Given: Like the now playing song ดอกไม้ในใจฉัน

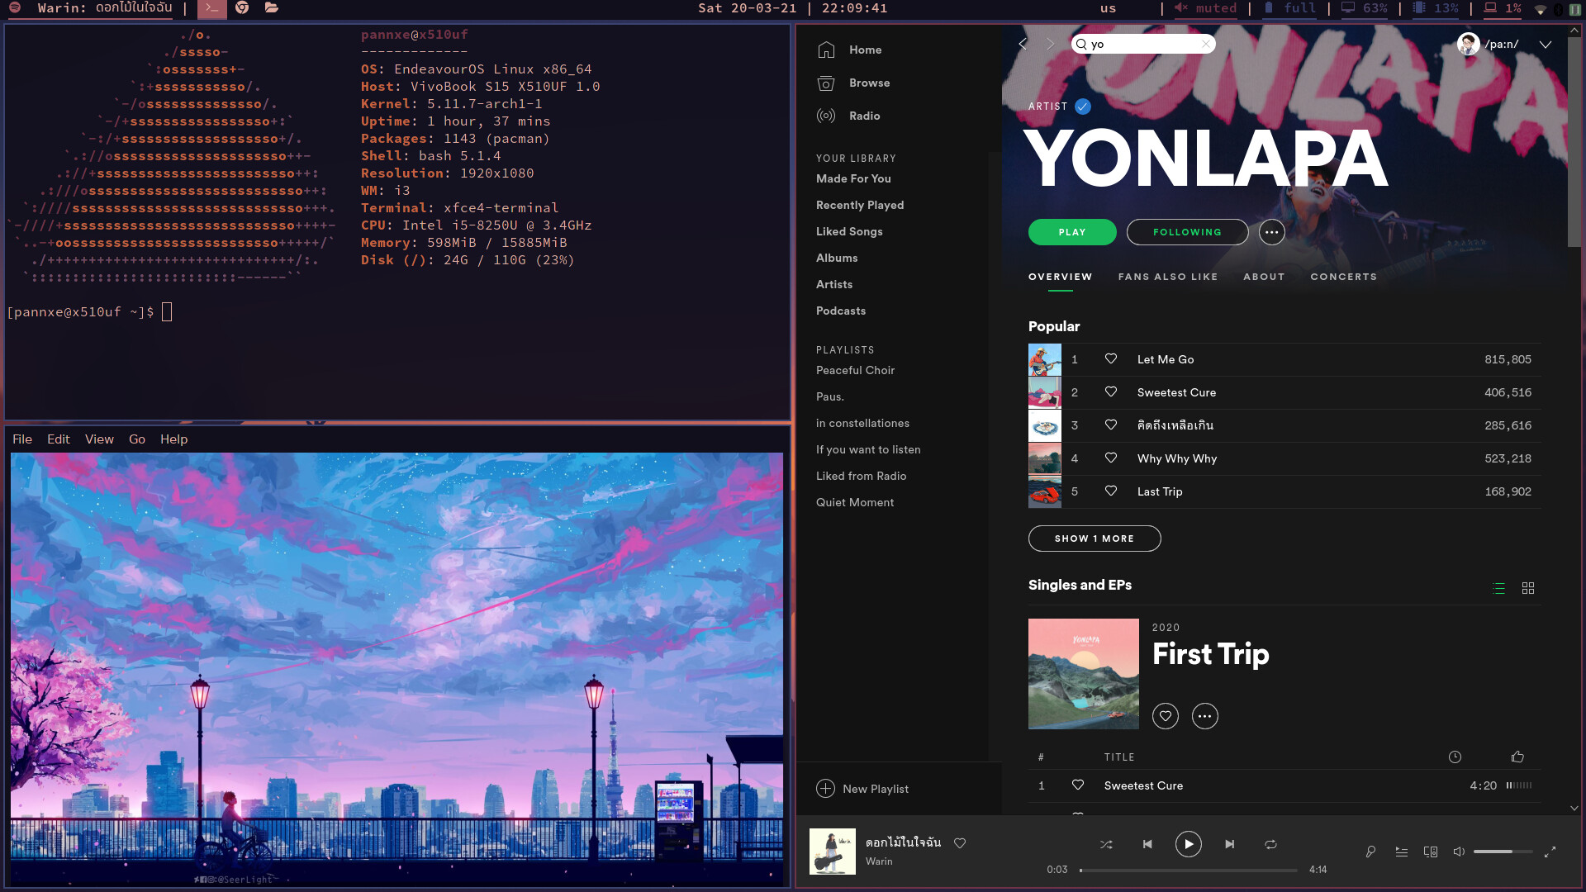Looking at the screenshot, I should (960, 843).
